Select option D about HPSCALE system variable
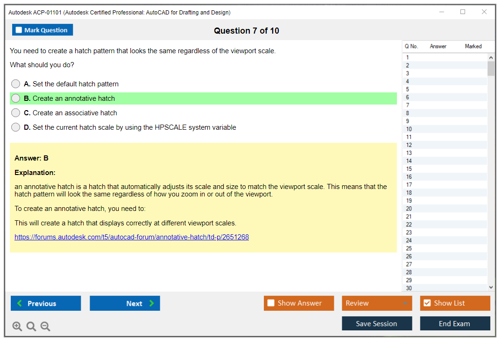This screenshot has height=343, width=502. click(16, 127)
